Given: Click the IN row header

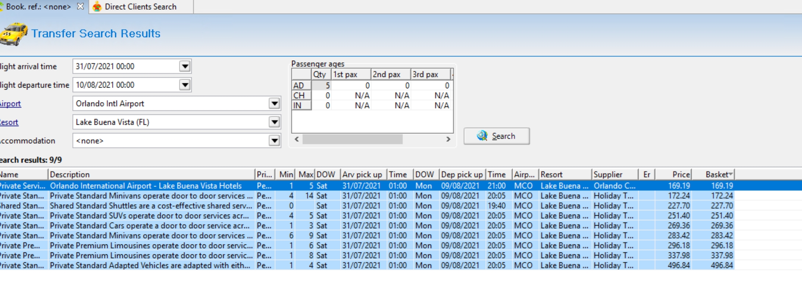Looking at the screenshot, I should (302, 105).
